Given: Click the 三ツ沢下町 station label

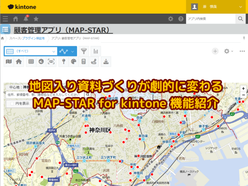Looking at the screenshot, I should tap(108, 157).
